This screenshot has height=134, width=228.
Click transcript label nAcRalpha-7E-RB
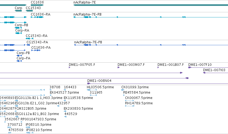click(x=87, y=14)
